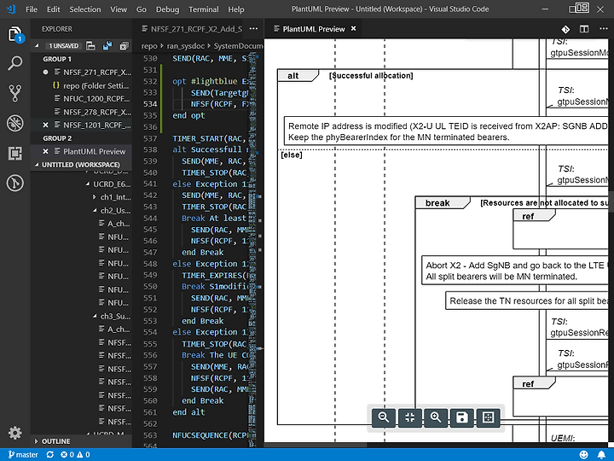Open the Selection menu
The image size is (614, 461).
(x=85, y=9)
